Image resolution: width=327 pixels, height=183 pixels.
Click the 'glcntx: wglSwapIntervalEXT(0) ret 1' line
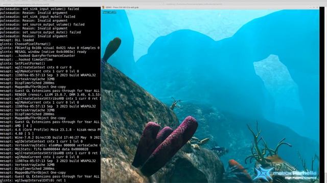pos(33,180)
